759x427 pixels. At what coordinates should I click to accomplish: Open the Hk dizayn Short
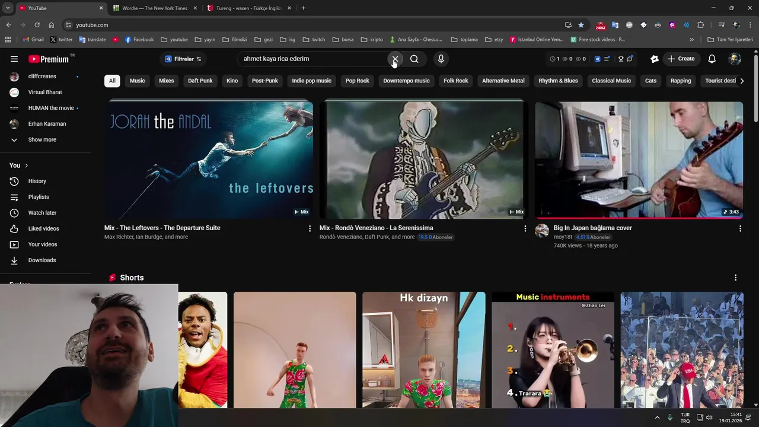424,350
